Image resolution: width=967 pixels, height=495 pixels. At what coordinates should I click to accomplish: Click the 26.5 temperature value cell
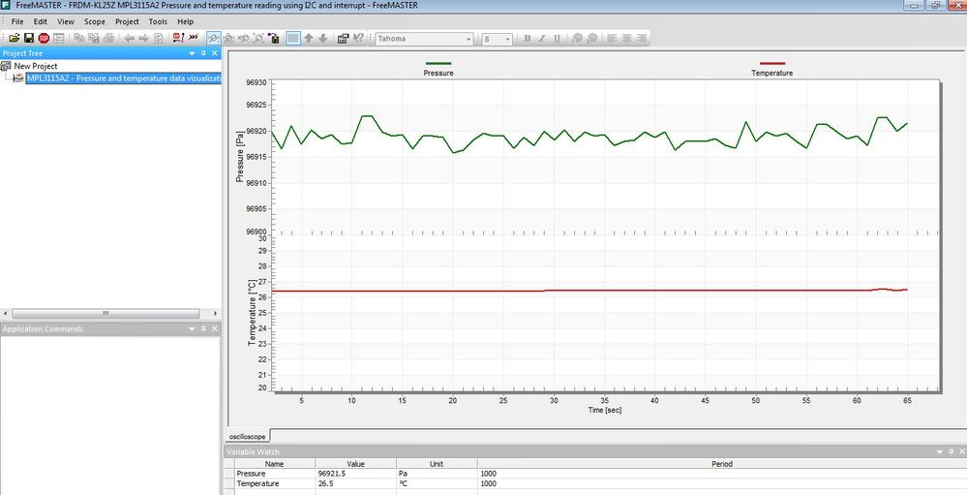point(356,483)
